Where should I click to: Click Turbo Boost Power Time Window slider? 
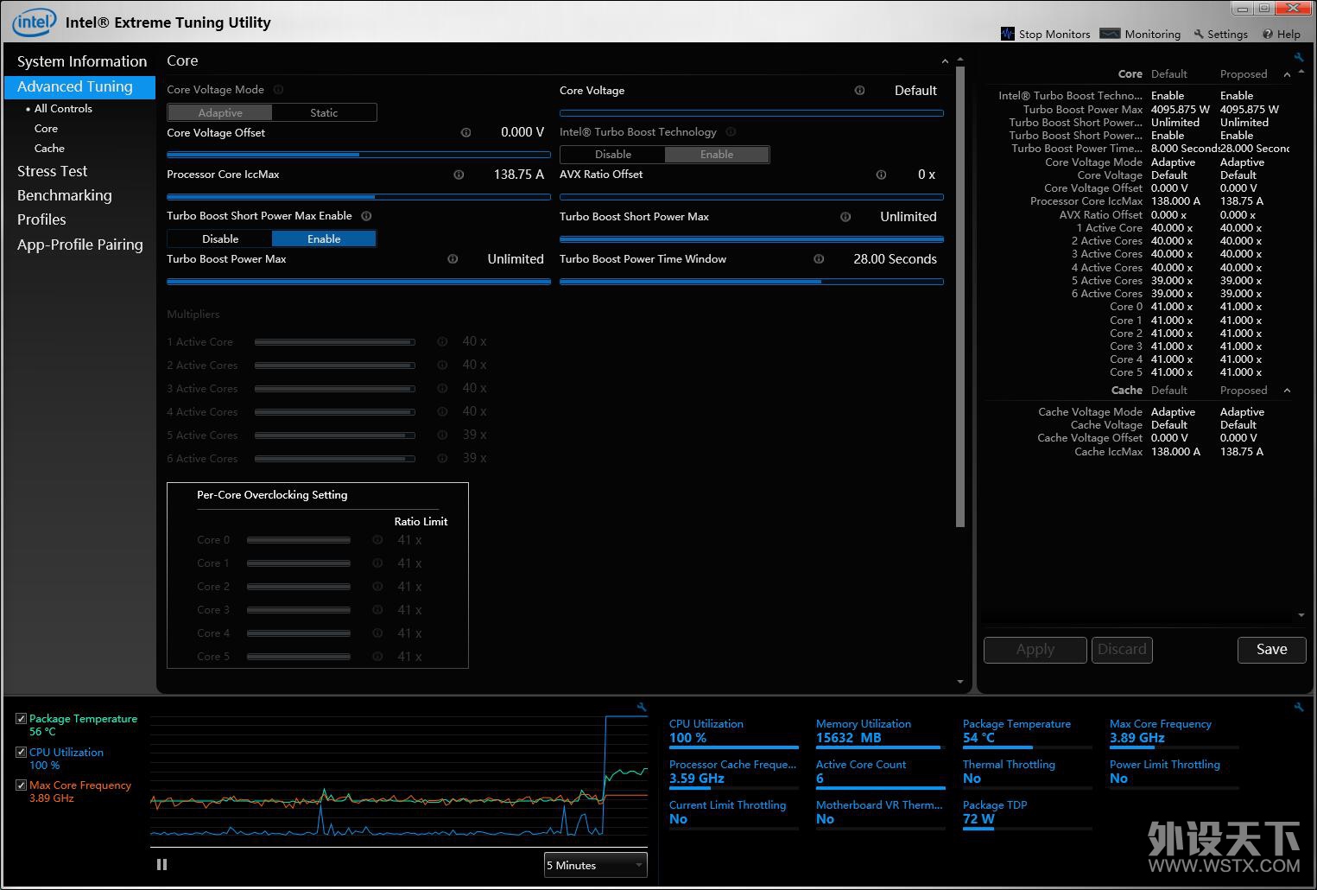pos(751,281)
